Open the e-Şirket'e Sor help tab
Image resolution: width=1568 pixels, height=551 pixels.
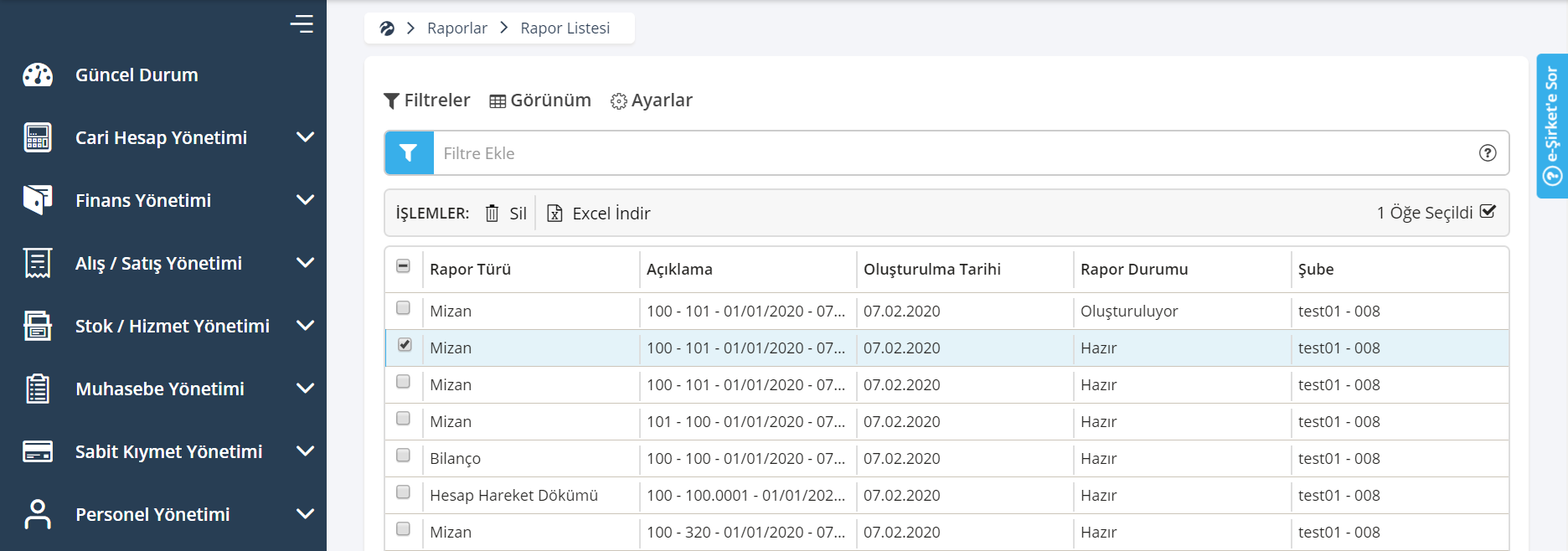(1552, 126)
